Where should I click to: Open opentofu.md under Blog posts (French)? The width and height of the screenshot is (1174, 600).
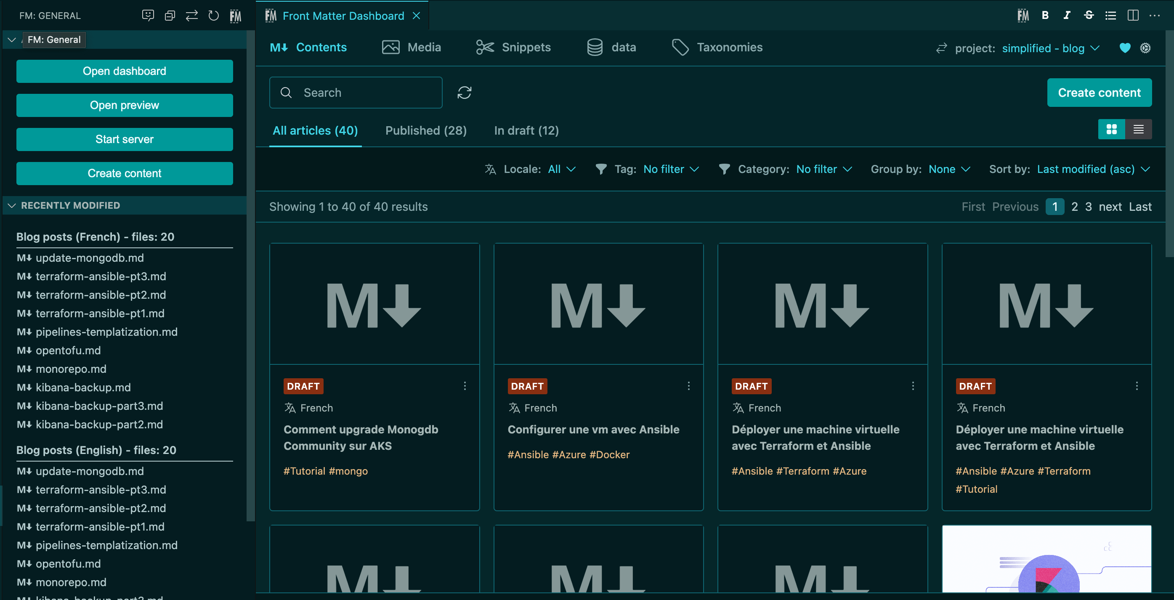(x=68, y=350)
